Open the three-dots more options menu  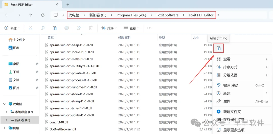149,28
